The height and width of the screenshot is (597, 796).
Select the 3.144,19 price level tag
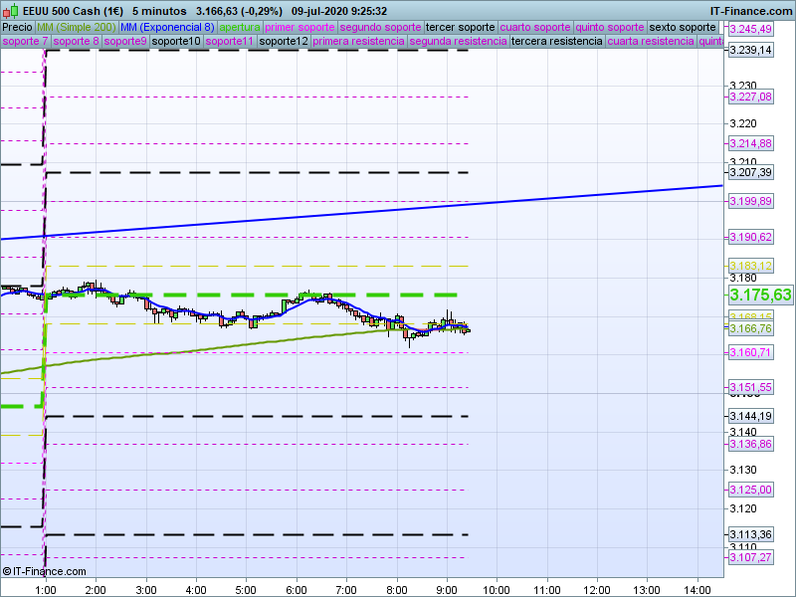tap(750, 416)
